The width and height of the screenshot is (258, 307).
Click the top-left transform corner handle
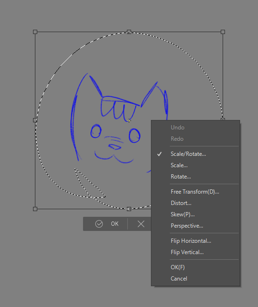(35, 32)
